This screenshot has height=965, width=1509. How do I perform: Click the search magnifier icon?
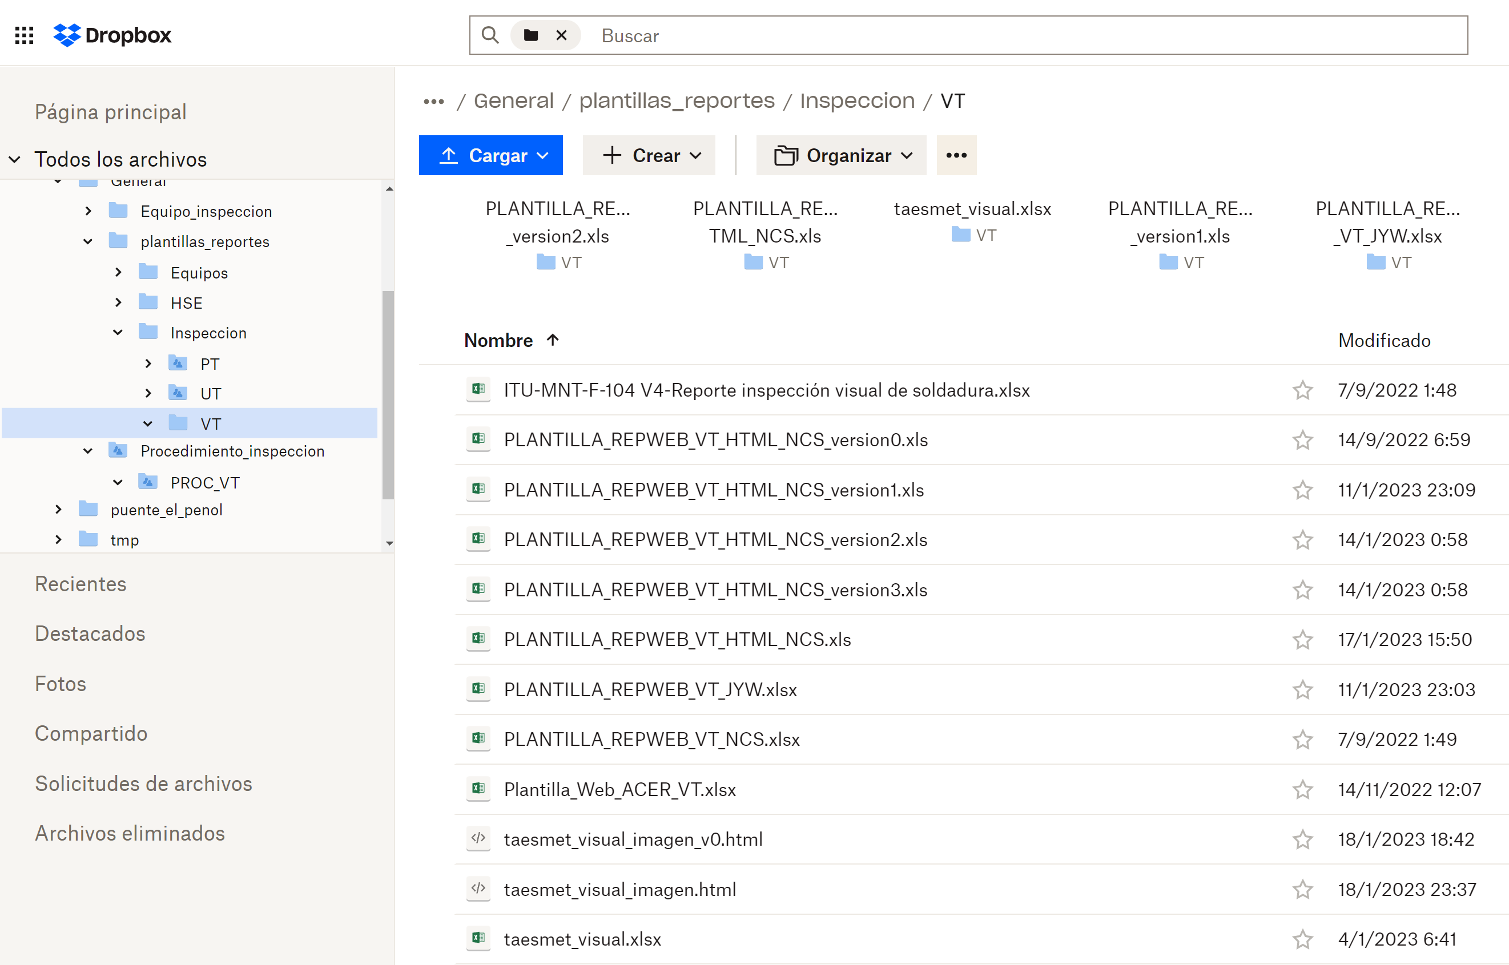490,35
